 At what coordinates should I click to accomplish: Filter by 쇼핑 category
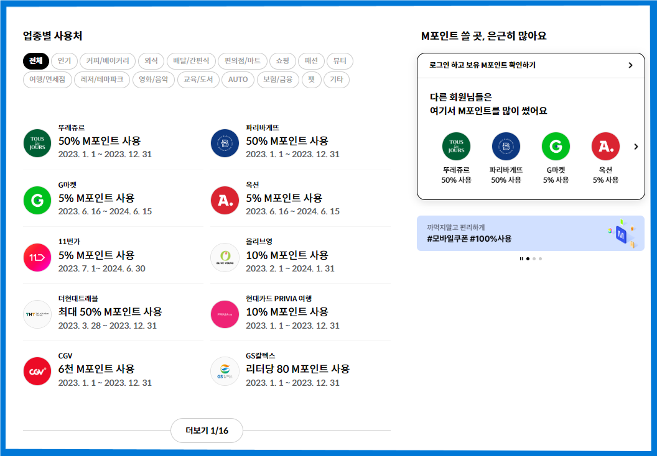pyautogui.click(x=283, y=61)
